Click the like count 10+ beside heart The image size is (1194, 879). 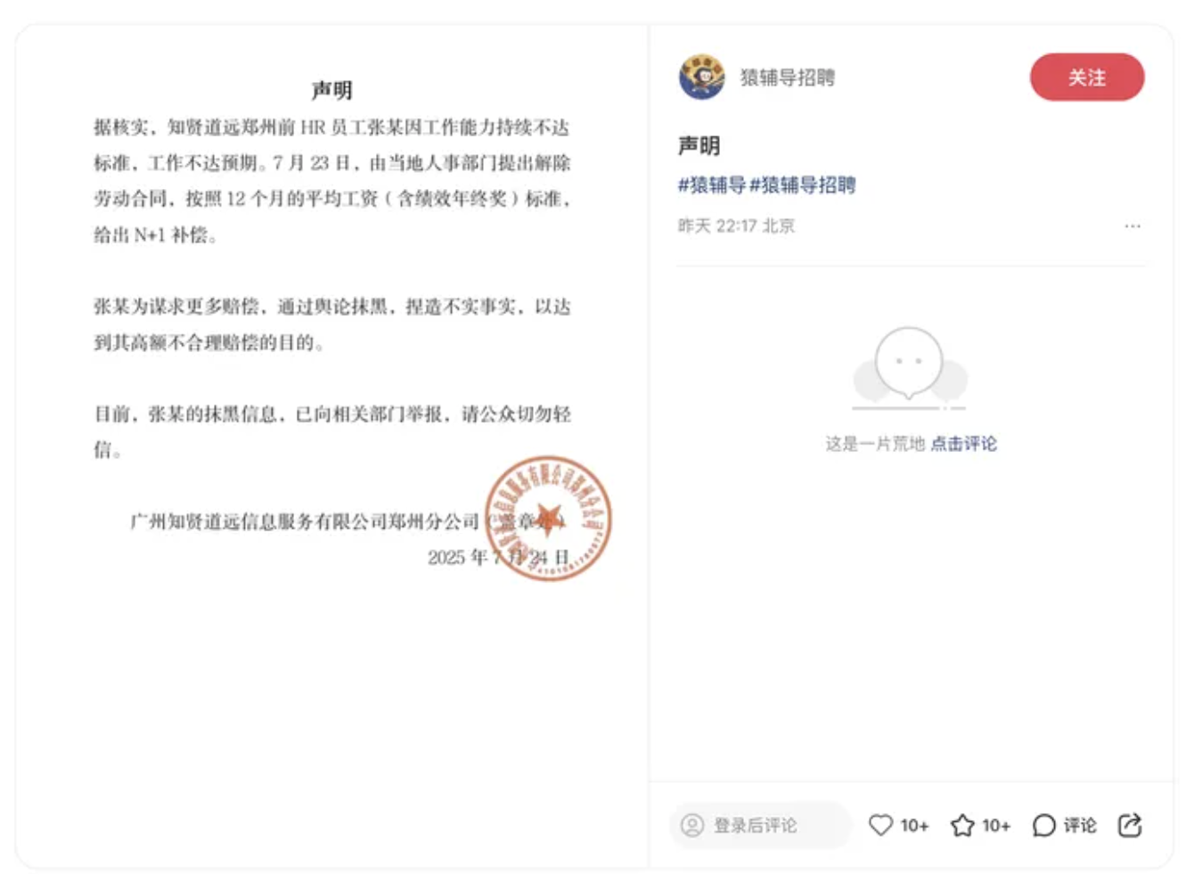click(914, 826)
